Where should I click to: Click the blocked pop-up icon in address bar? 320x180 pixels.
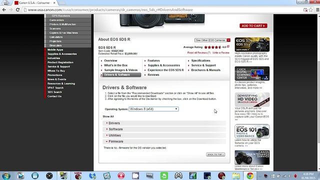(x=305, y=10)
